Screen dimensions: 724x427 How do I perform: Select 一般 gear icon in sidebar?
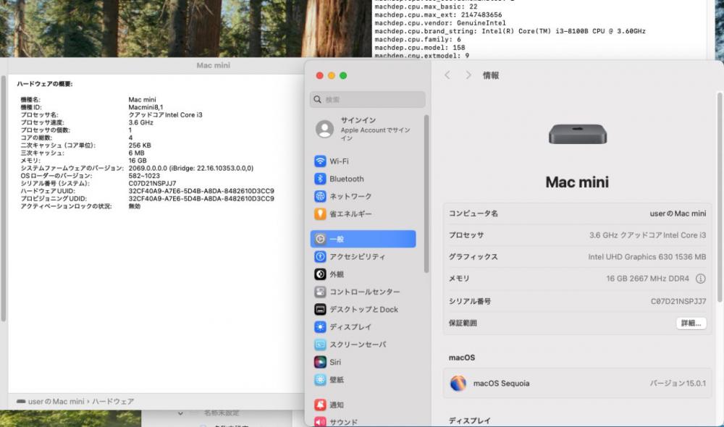[x=320, y=239]
